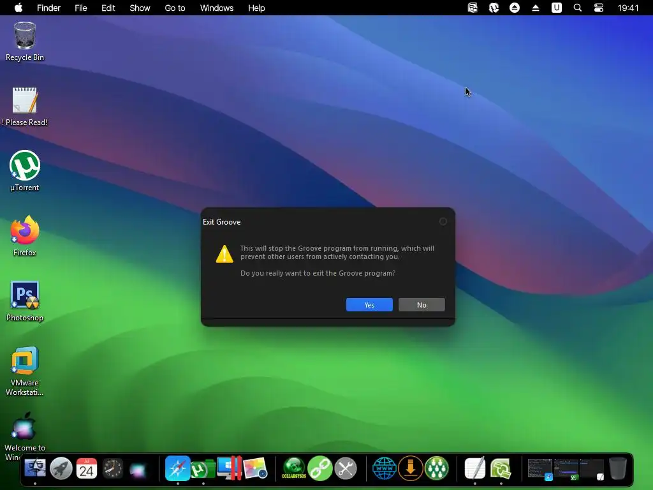
Task: Cancel exiting Groove with the No button
Action: (x=422, y=304)
